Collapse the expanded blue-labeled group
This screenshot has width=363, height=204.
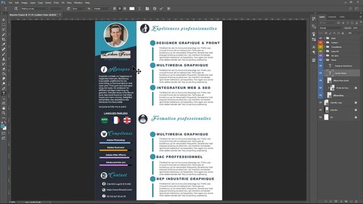tap(324, 60)
